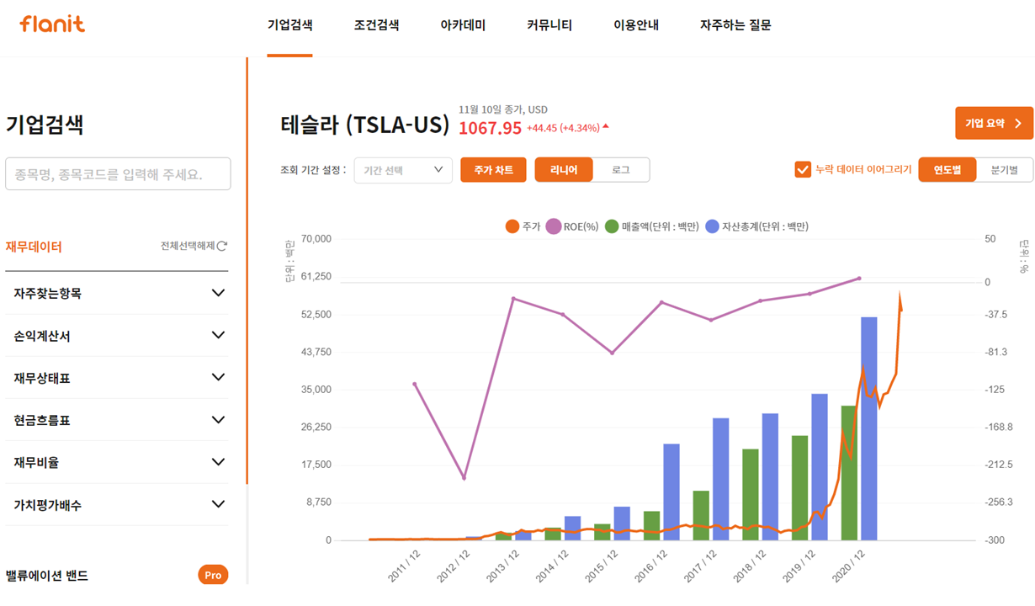Switch to 분기별 view
Viewport: 1035px width, 606px height.
pyautogui.click(x=1005, y=169)
